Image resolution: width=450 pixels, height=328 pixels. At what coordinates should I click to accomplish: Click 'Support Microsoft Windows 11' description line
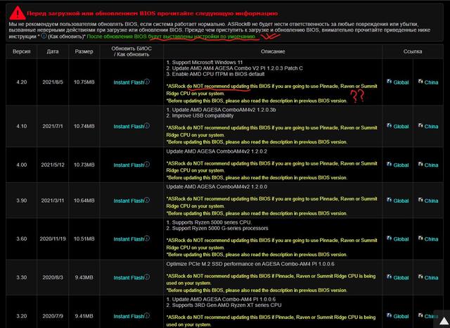[x=205, y=63]
